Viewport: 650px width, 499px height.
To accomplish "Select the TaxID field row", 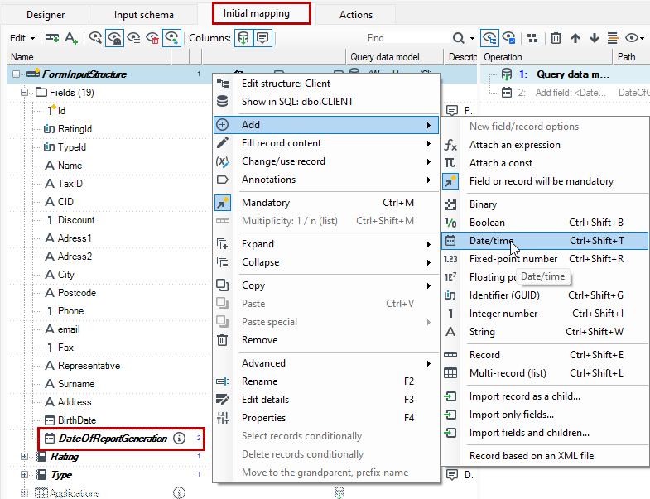I will pyautogui.click(x=70, y=184).
